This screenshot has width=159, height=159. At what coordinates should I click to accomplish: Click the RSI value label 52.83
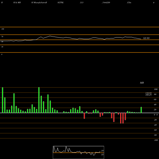point(146,38)
